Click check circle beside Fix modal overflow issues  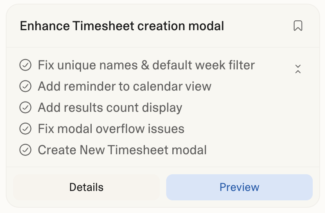25,129
